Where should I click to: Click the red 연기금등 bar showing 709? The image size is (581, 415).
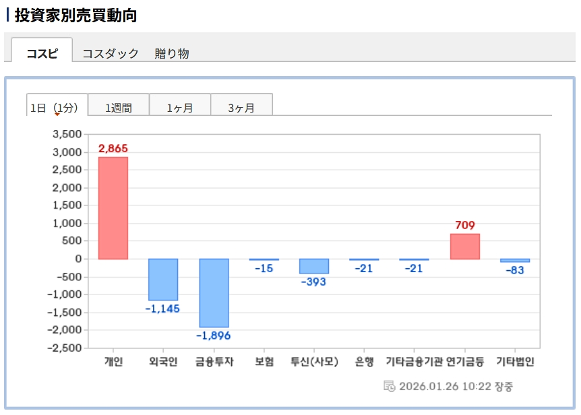pyautogui.click(x=464, y=247)
